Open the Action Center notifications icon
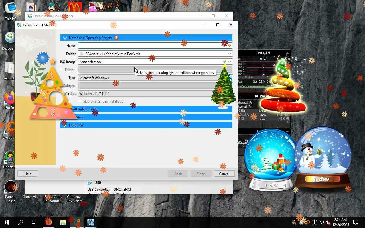The image size is (365, 228). click(x=356, y=222)
